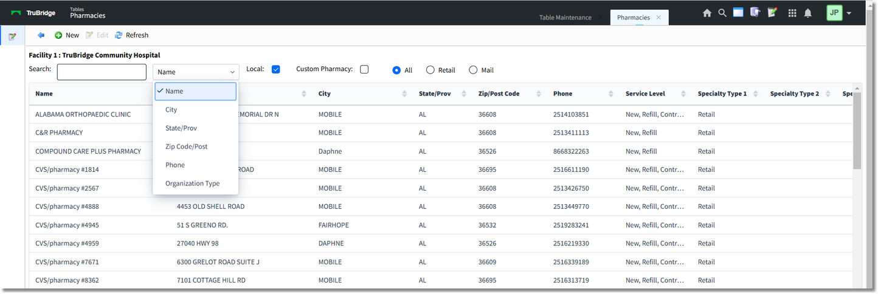The width and height of the screenshot is (878, 294).
Task: Choose Phone in the dropdown list
Action: pos(195,165)
